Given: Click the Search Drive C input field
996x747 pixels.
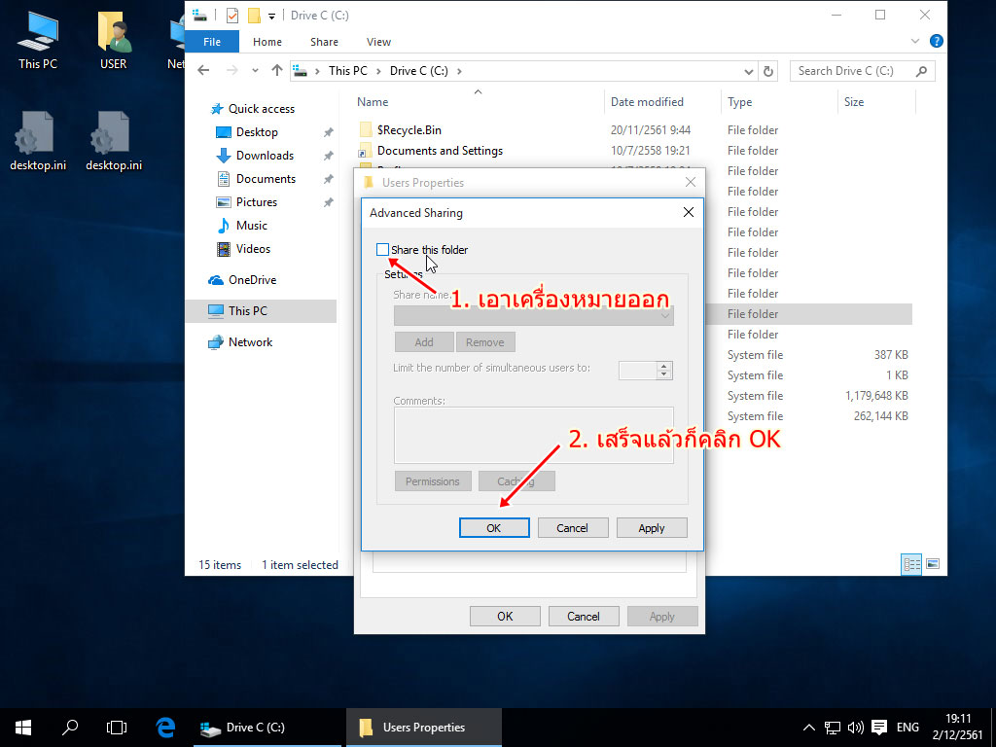Looking at the screenshot, I should click(x=854, y=71).
